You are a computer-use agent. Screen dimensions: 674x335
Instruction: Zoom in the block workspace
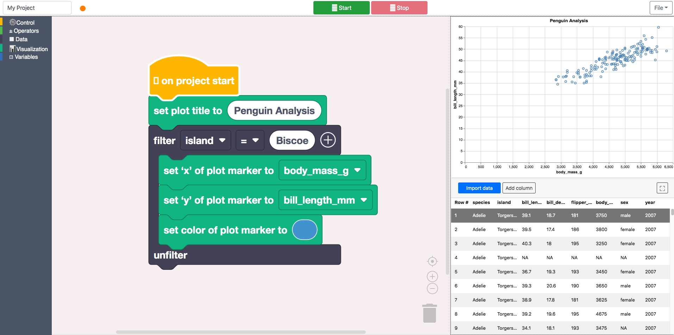click(432, 277)
